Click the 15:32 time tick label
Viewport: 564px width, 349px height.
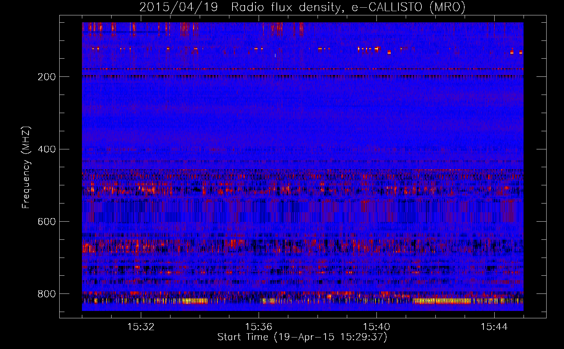pyautogui.click(x=141, y=327)
